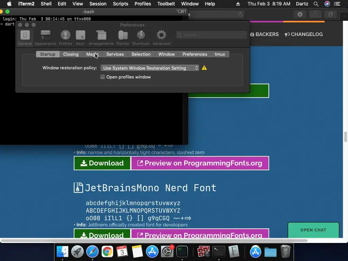Preview JetBrainsMono on ProgrammingFonts.org
Viewport: 348px width, 261px height.
(200, 233)
